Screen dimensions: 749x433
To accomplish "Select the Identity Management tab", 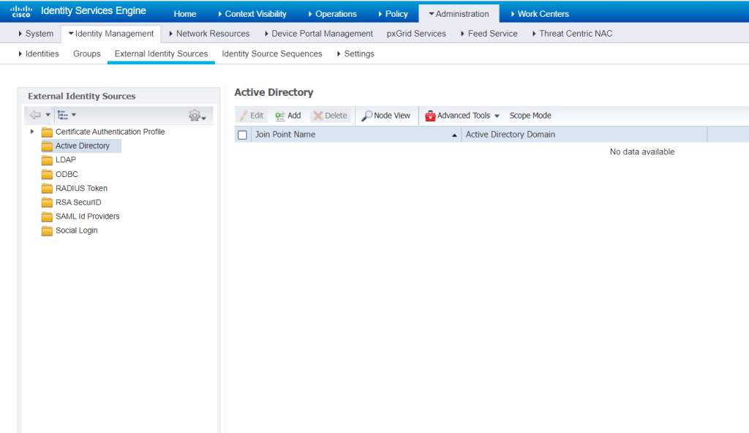I will [111, 34].
